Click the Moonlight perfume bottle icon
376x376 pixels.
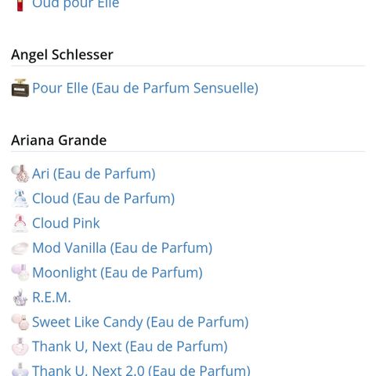(20, 273)
